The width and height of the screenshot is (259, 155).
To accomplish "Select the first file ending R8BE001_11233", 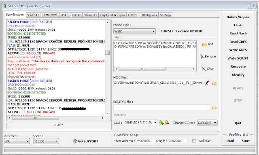I will [155, 43].
